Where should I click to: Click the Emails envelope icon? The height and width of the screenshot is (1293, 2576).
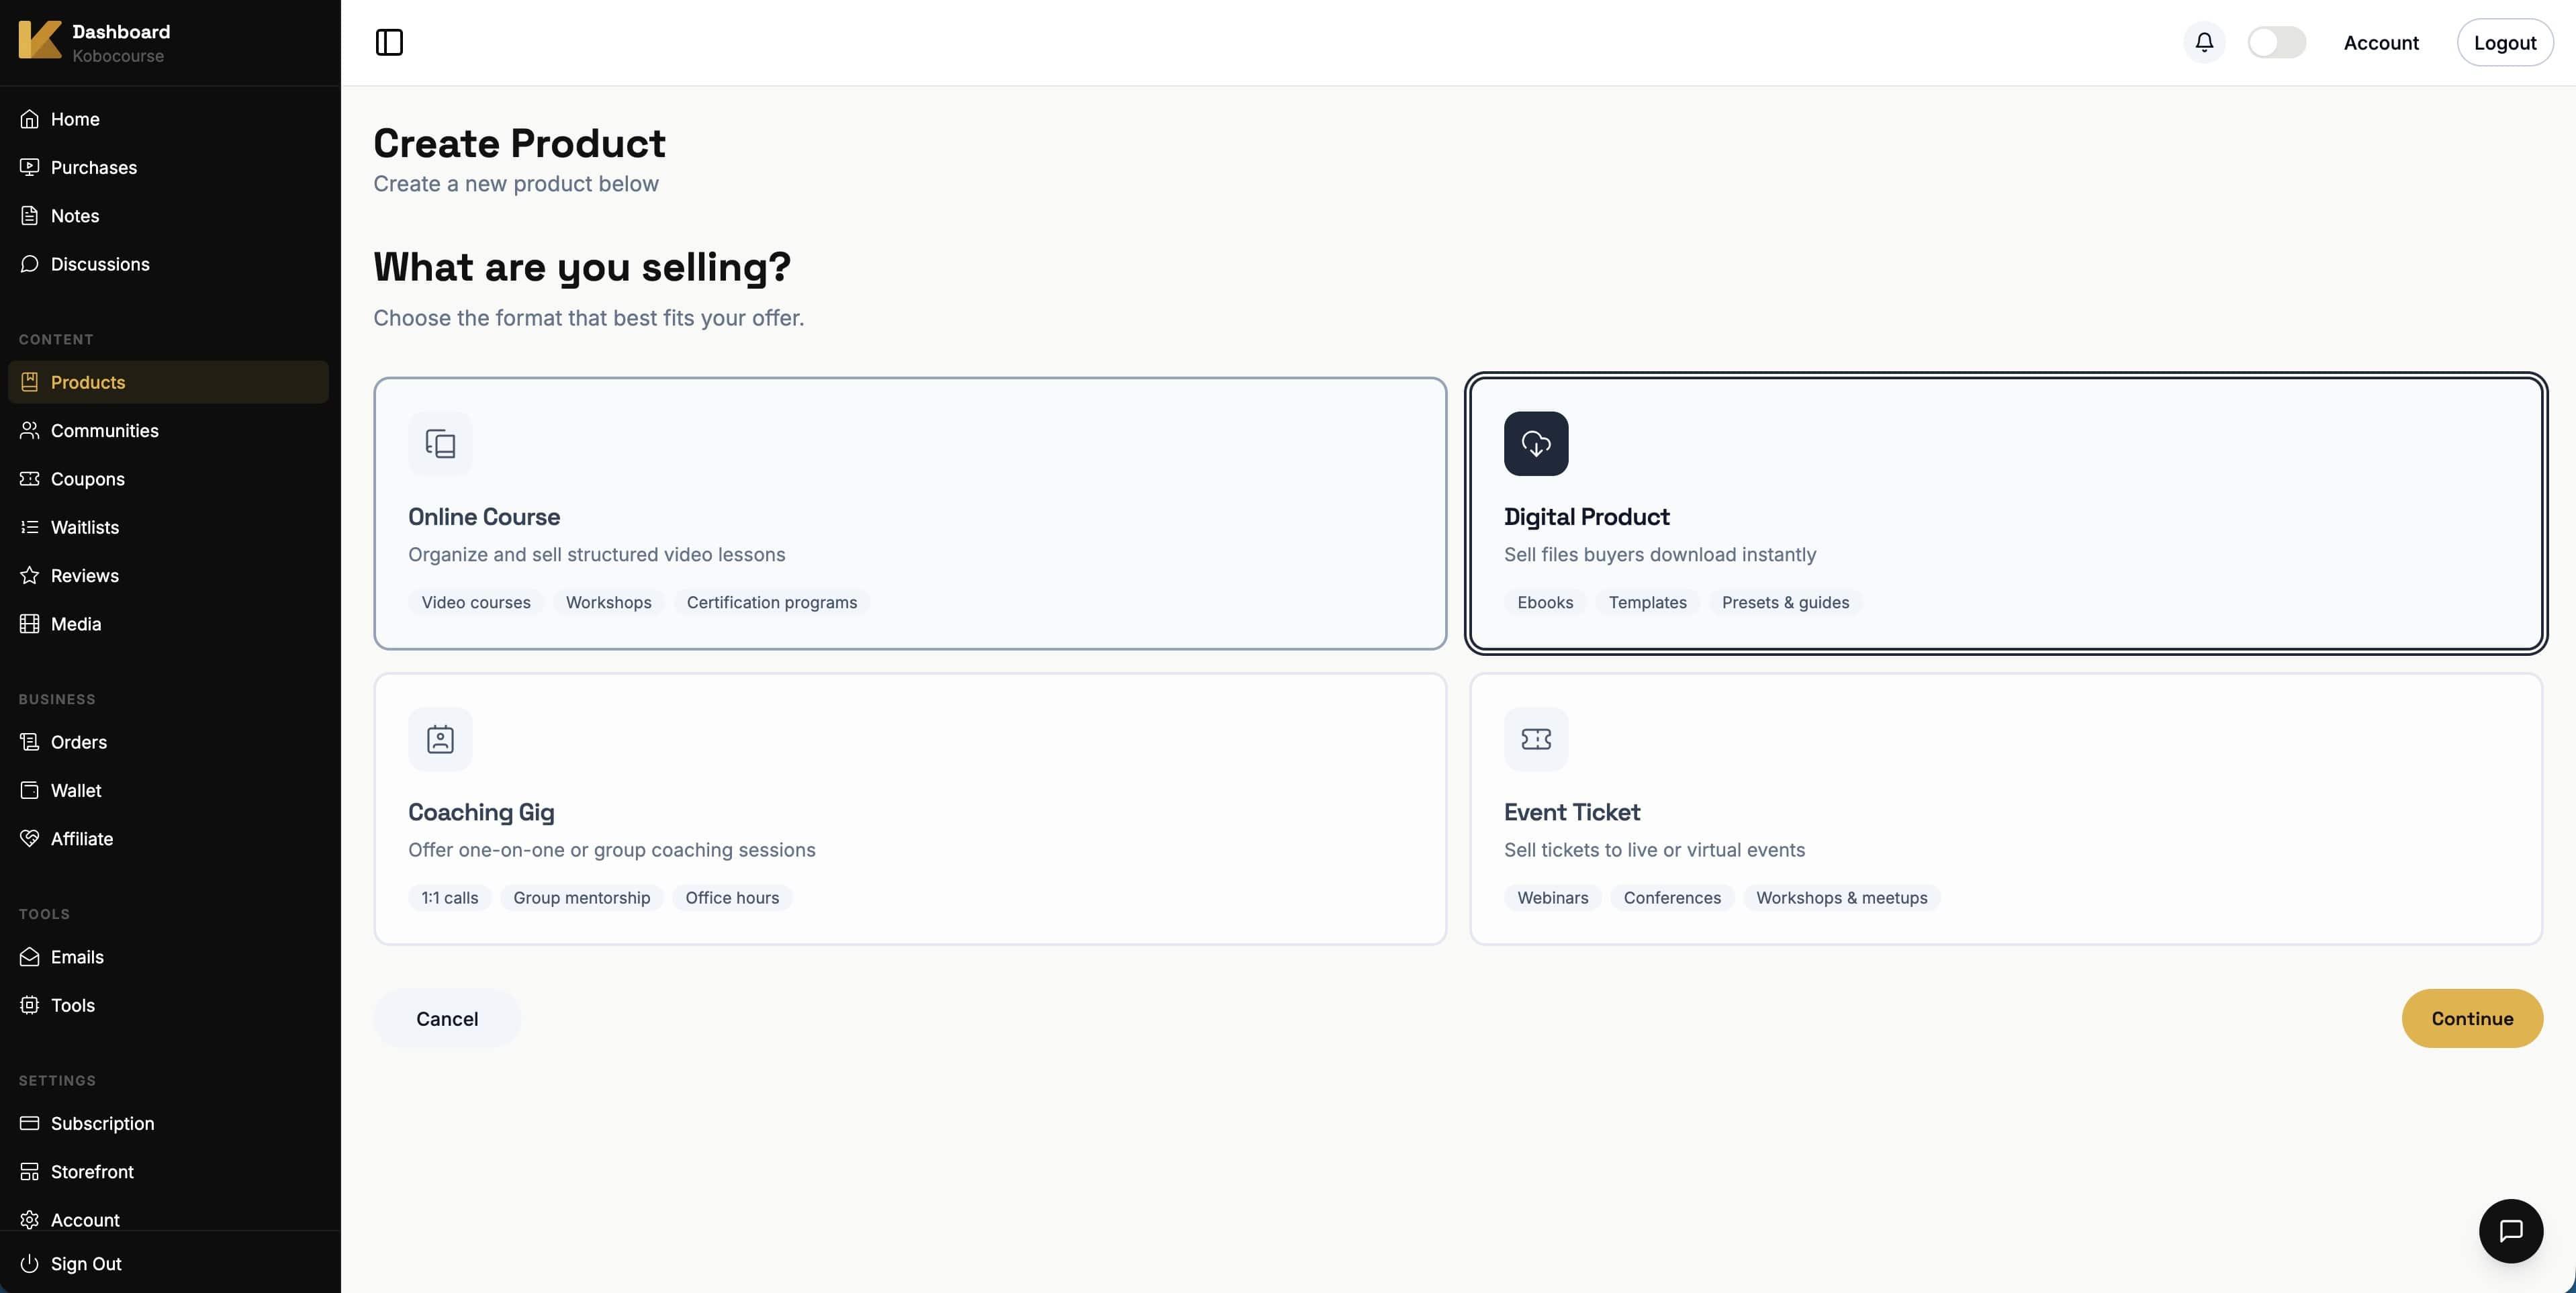pyautogui.click(x=30, y=957)
